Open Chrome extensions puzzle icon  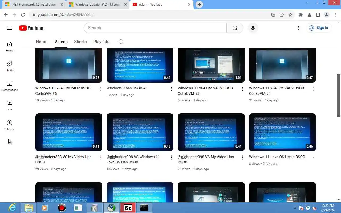click(x=301, y=15)
